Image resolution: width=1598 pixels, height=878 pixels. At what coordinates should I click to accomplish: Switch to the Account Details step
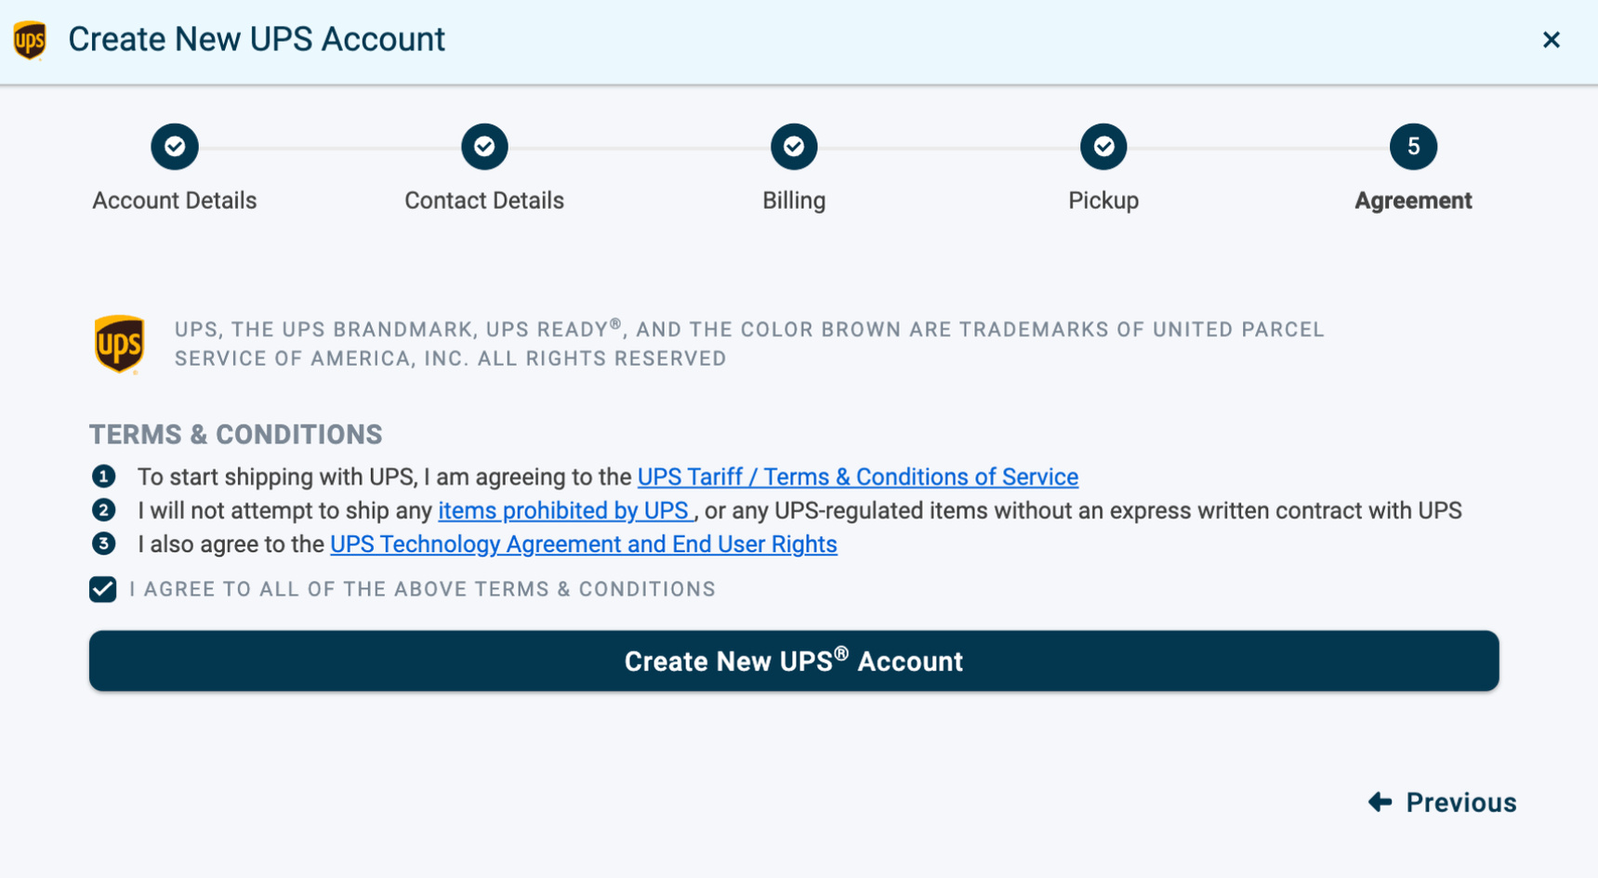click(x=174, y=200)
